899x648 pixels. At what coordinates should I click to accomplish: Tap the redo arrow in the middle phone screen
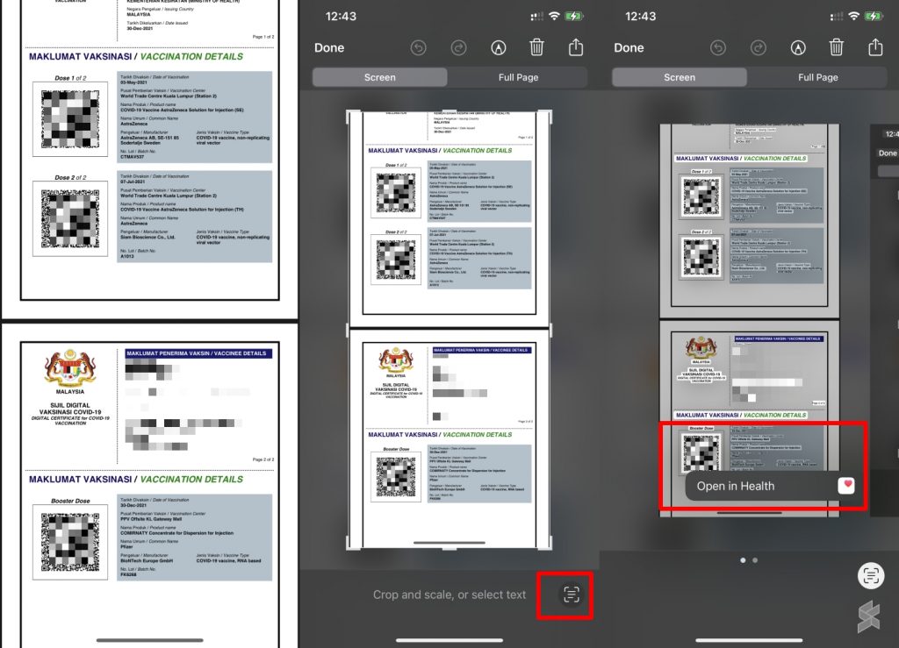click(458, 47)
